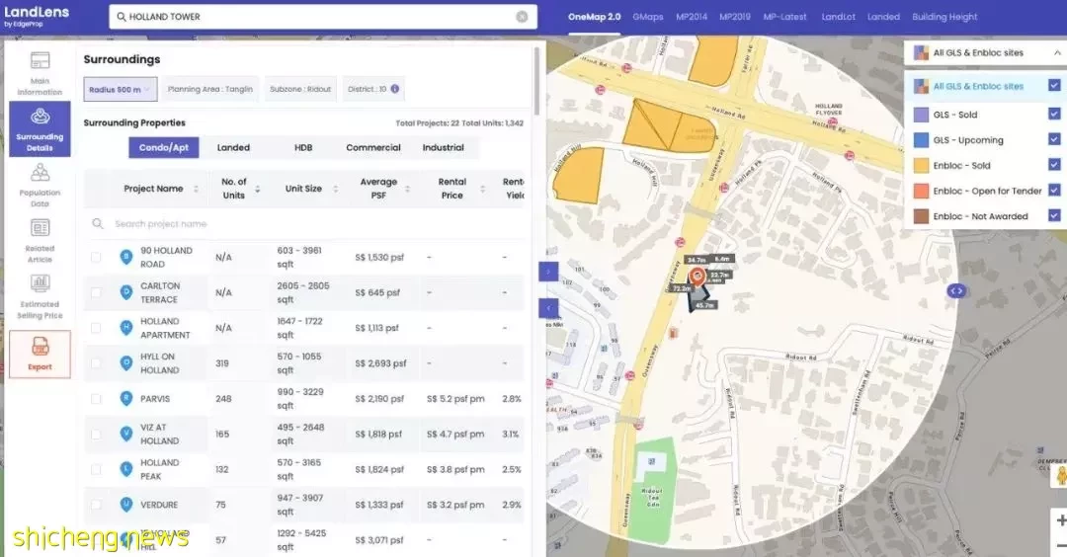Viewport: 1067px width, 557px height.
Task: Show the LandLot map layer
Action: [x=838, y=17]
